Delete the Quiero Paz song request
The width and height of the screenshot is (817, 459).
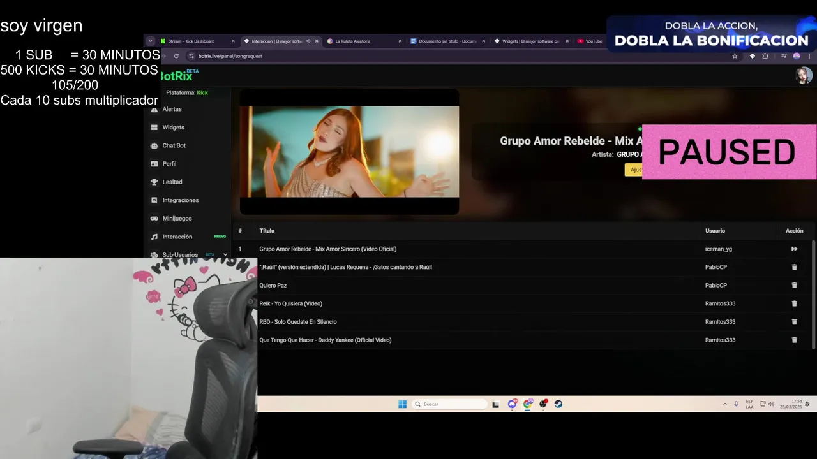[794, 286]
